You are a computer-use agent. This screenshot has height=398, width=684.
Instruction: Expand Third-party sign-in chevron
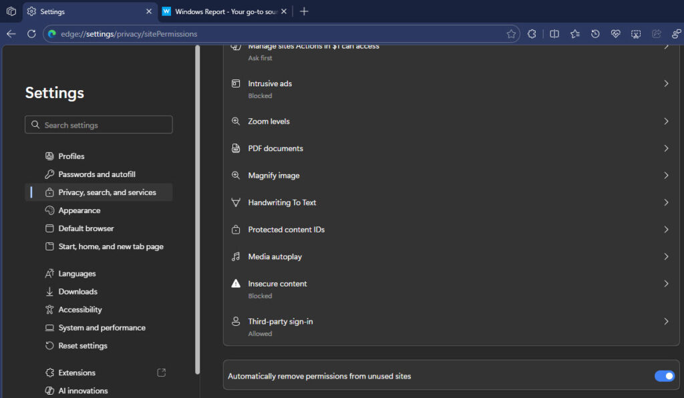click(x=666, y=321)
